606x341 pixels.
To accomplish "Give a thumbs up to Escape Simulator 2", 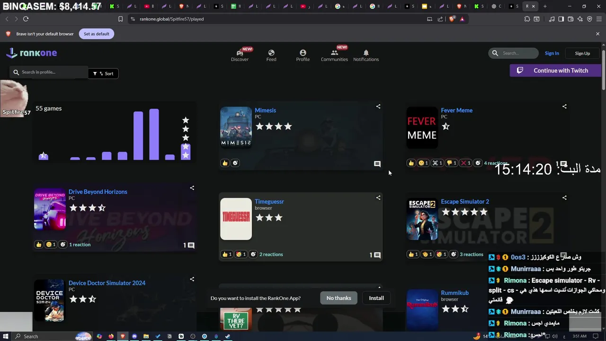I will (413, 254).
